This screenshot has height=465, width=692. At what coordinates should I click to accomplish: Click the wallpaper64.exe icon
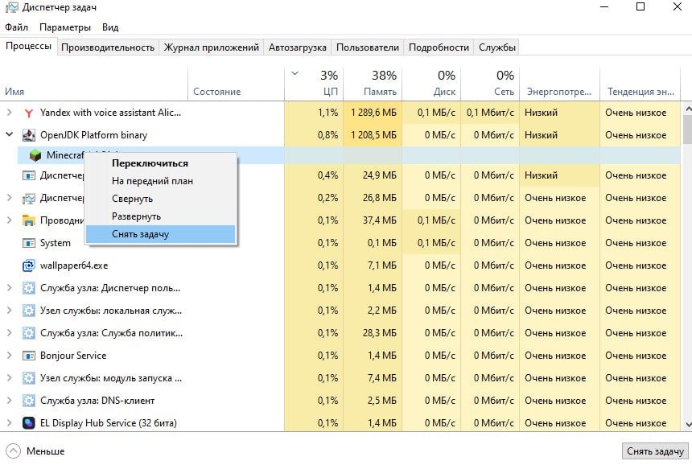[x=29, y=265]
